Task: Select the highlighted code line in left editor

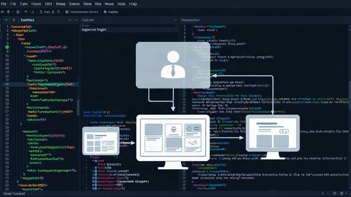Action: (x=40, y=84)
